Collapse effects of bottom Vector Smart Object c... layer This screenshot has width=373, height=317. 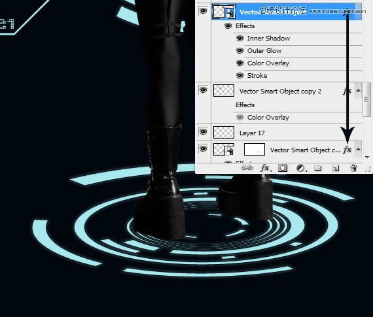358,149
